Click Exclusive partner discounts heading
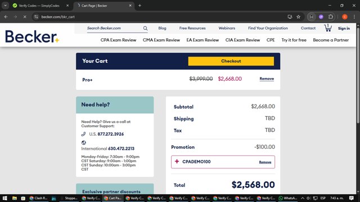The width and height of the screenshot is (360, 202). coord(111,191)
